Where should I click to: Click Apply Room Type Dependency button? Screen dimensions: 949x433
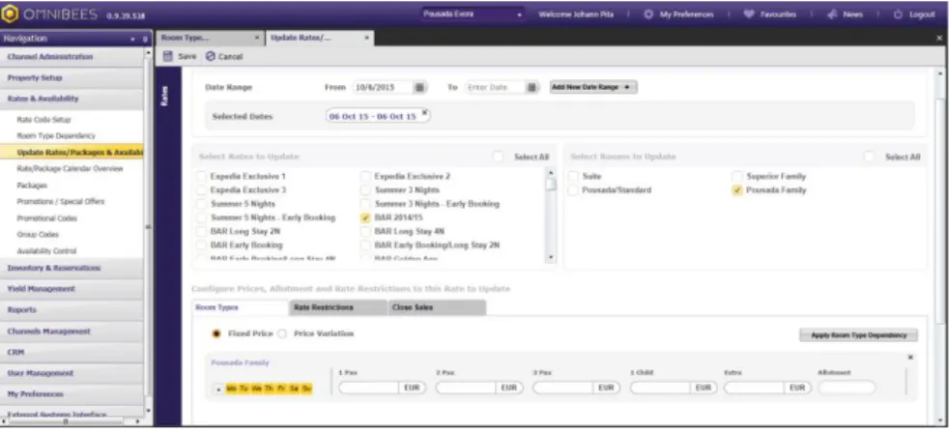tap(858, 334)
